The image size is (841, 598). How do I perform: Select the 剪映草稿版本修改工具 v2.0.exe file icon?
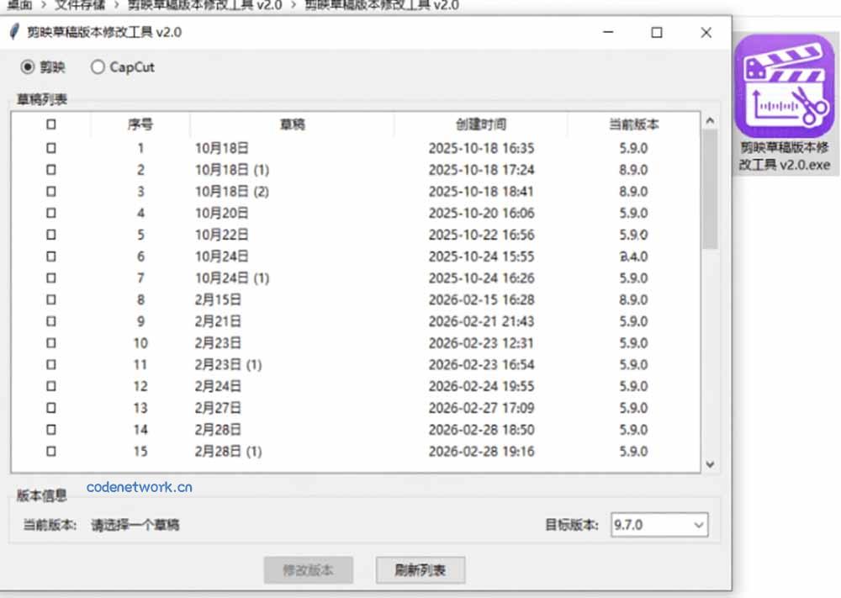pyautogui.click(x=785, y=103)
